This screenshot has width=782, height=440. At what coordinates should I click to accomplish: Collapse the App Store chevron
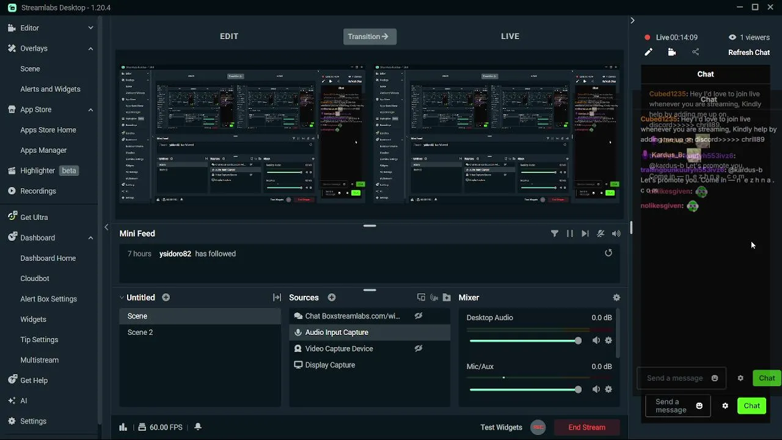coord(90,109)
